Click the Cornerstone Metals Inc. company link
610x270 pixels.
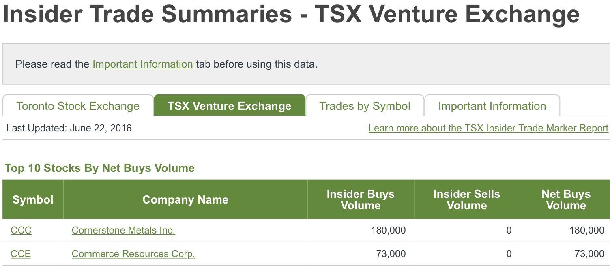(x=123, y=230)
